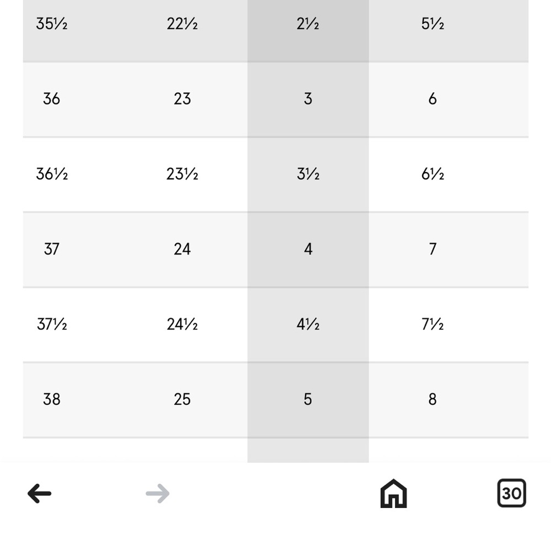Image resolution: width=551 pixels, height=551 pixels.
Task: Select size 37 in first column
Action: tap(52, 249)
